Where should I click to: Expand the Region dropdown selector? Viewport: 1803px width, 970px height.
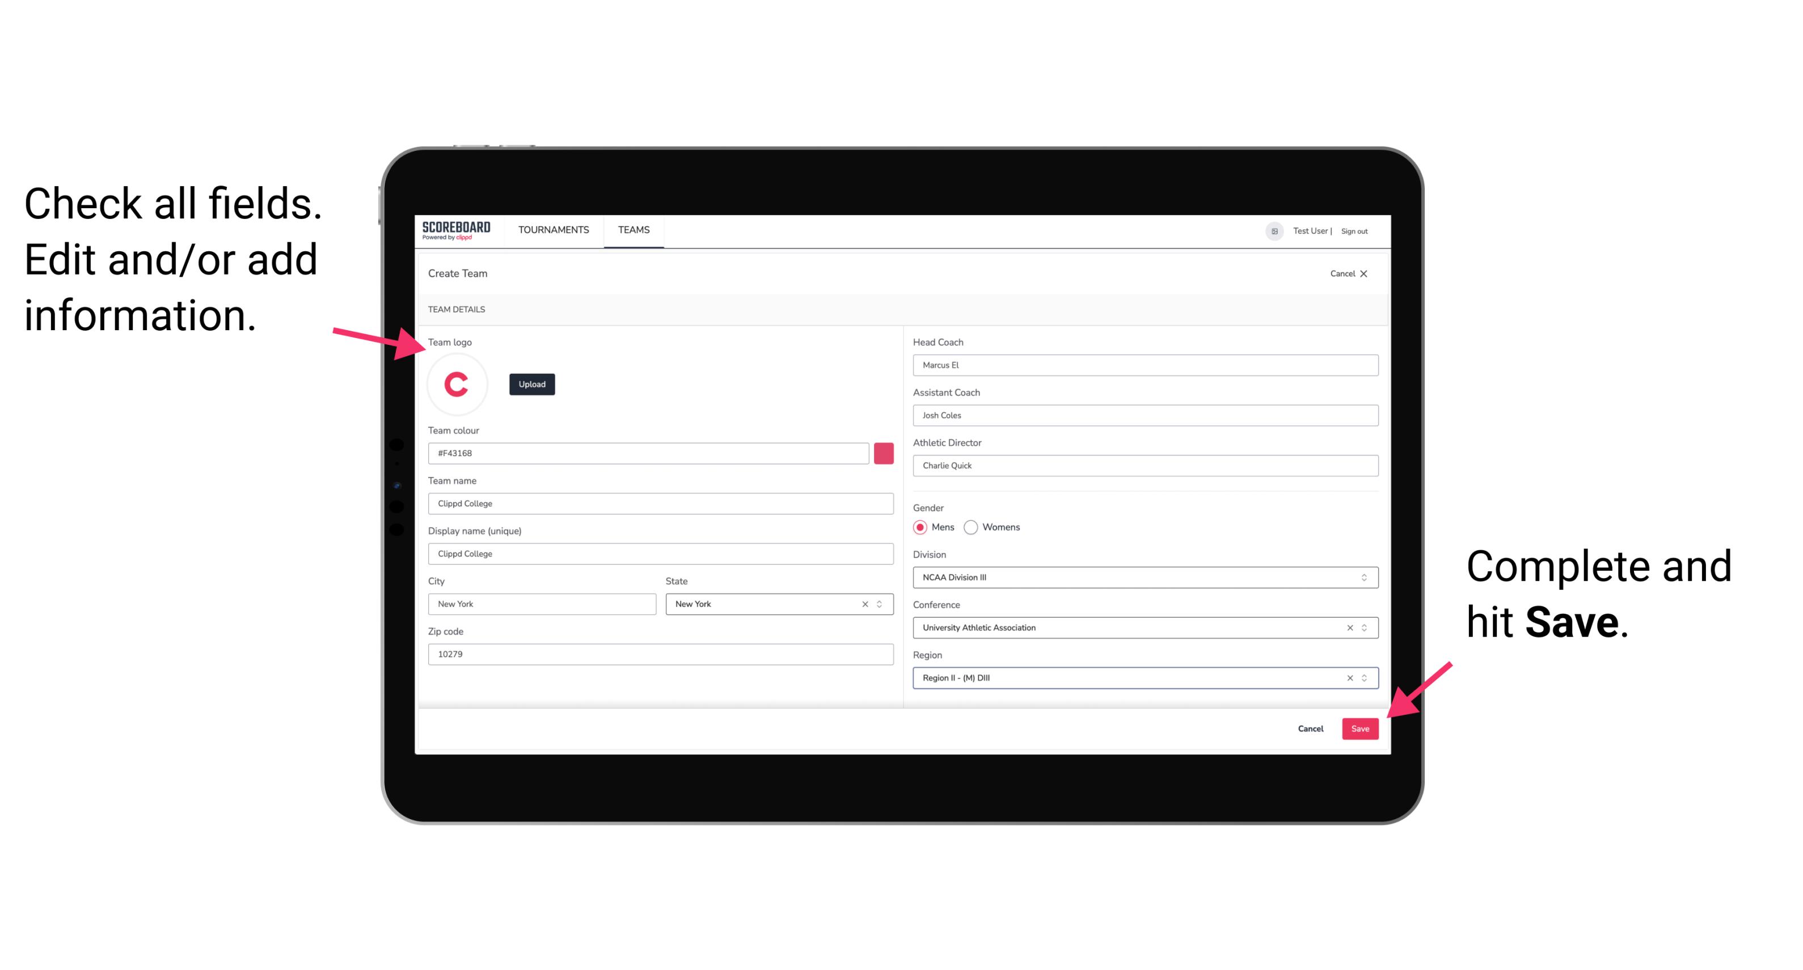[1367, 677]
